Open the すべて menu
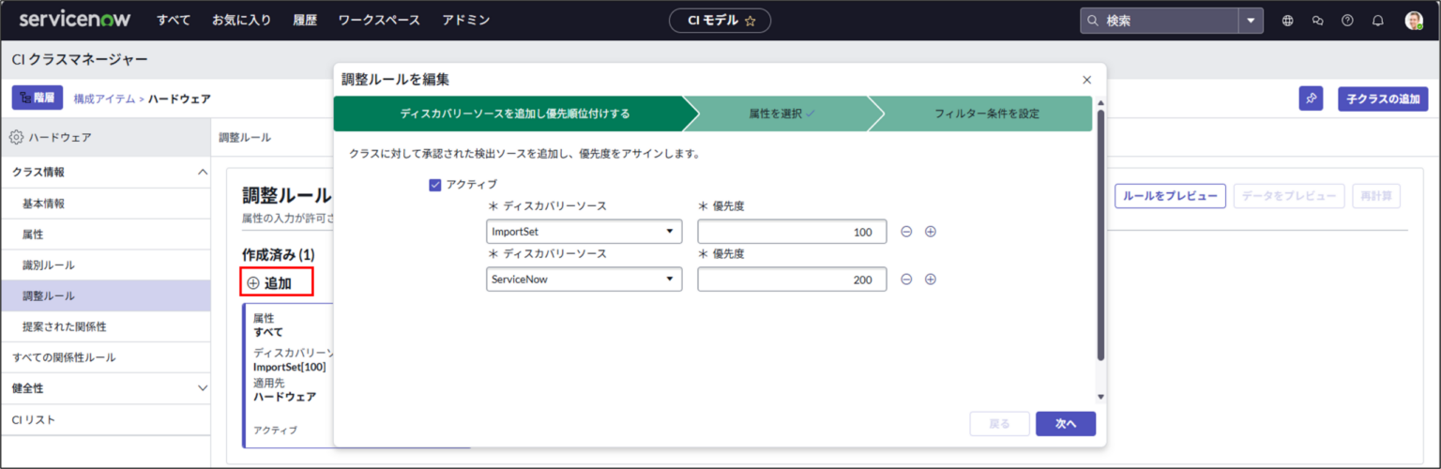The width and height of the screenshot is (1441, 469). 174,20
